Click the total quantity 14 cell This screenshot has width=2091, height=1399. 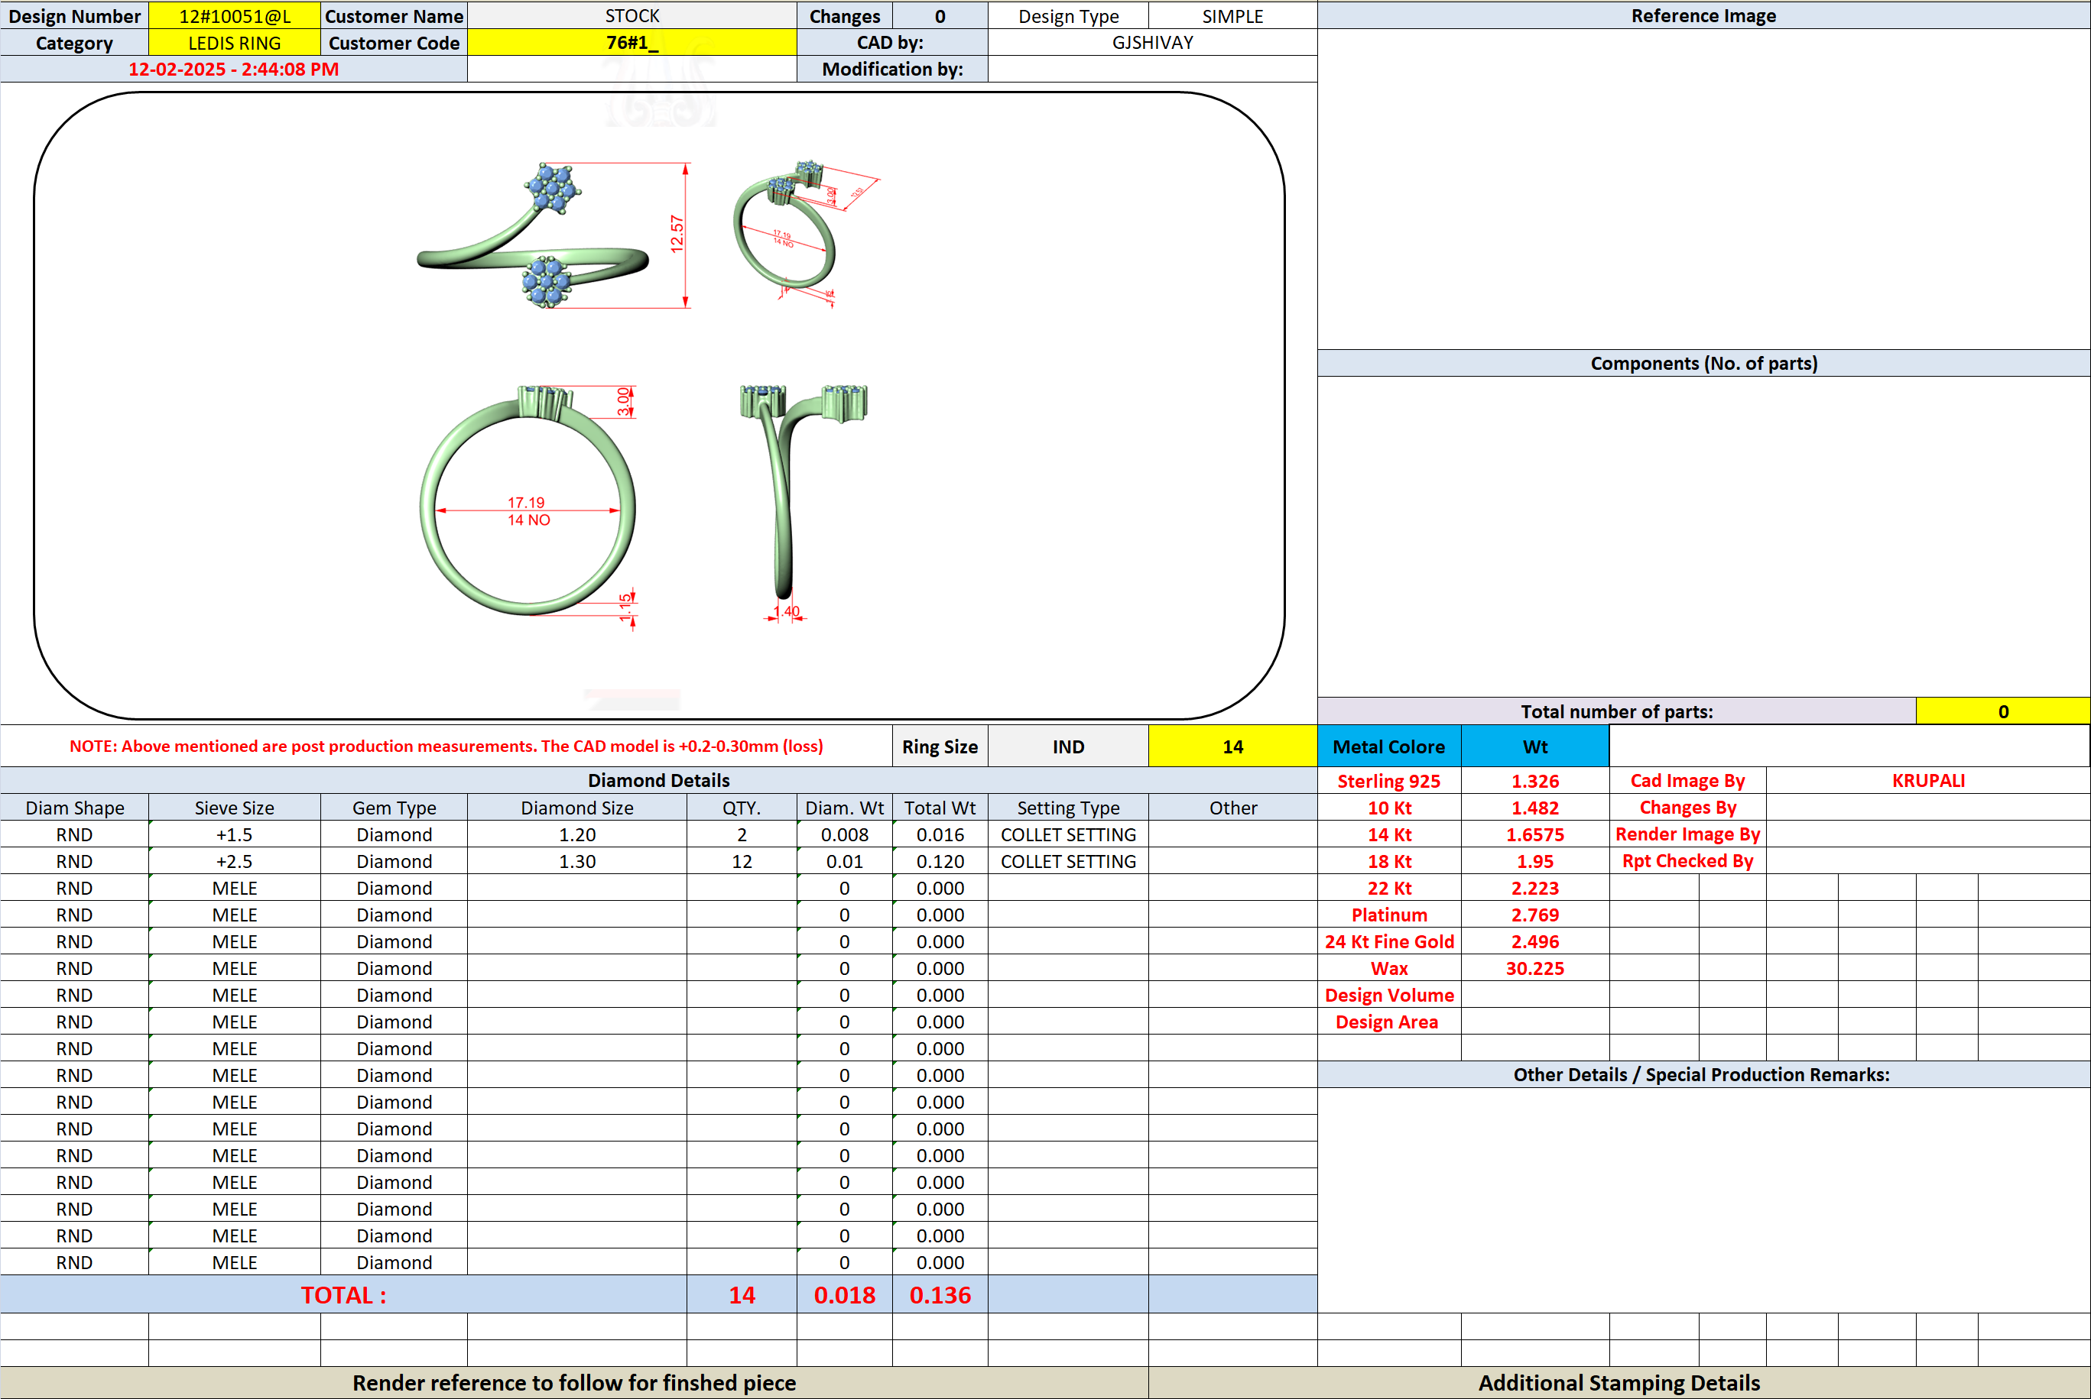click(742, 1294)
